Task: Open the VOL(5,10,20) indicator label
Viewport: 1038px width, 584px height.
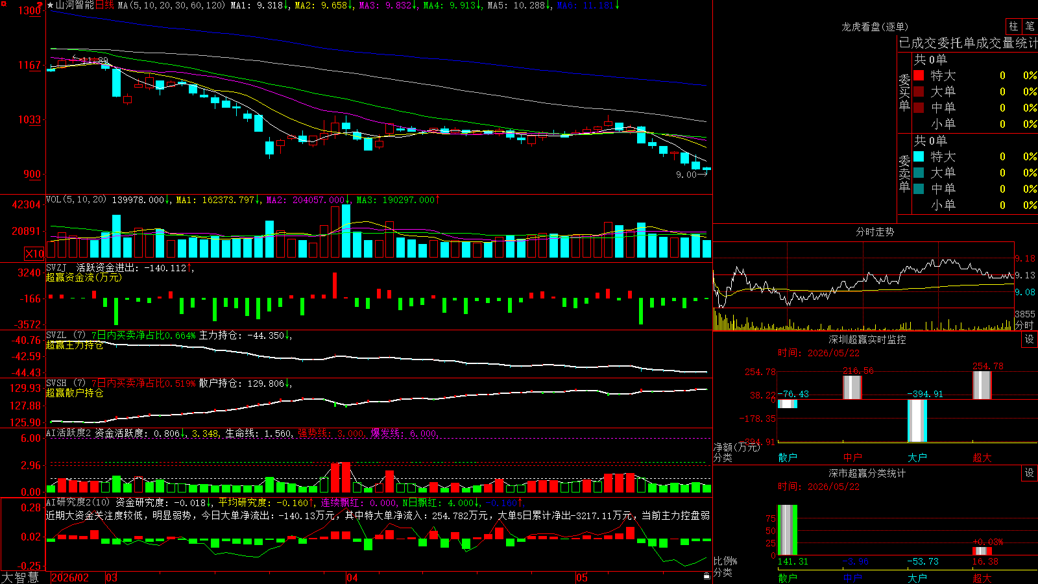Action: click(x=76, y=200)
